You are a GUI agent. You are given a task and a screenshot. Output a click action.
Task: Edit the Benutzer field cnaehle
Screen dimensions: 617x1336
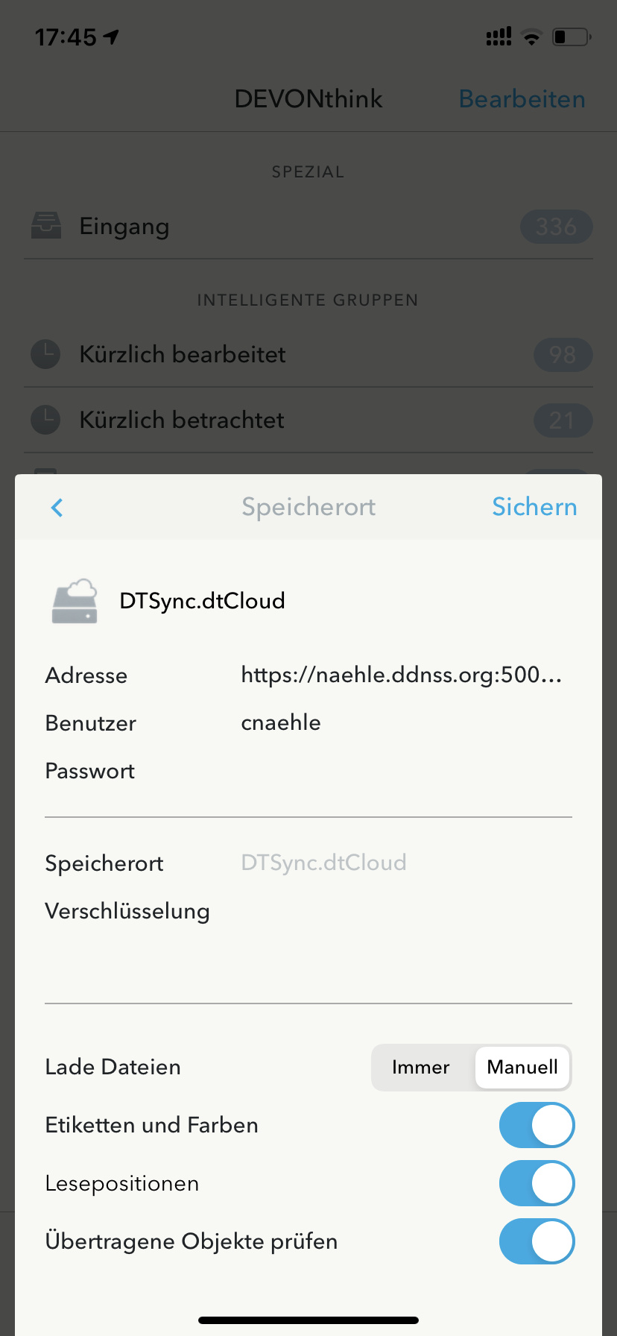point(406,722)
